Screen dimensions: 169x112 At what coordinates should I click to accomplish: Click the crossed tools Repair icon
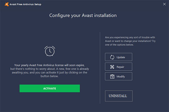click(112, 67)
